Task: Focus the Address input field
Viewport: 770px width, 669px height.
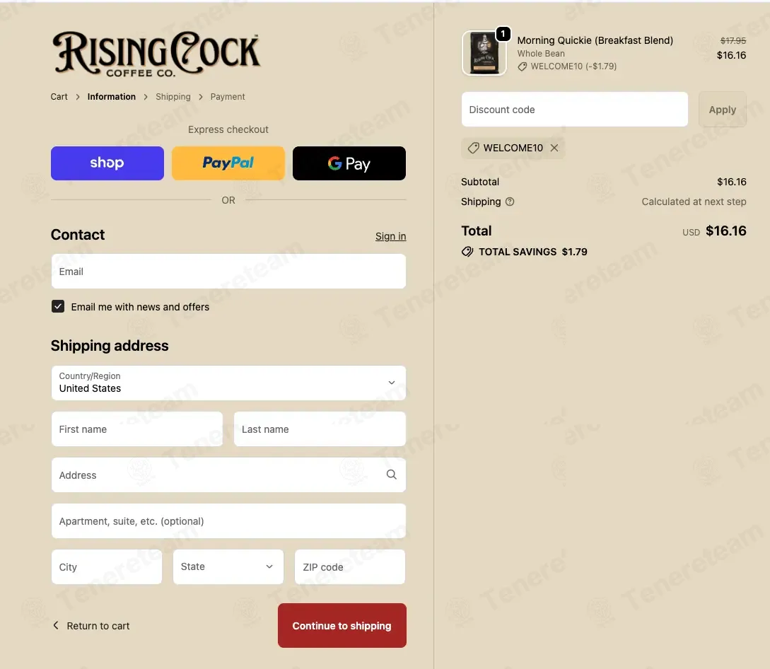Action: 228,475
